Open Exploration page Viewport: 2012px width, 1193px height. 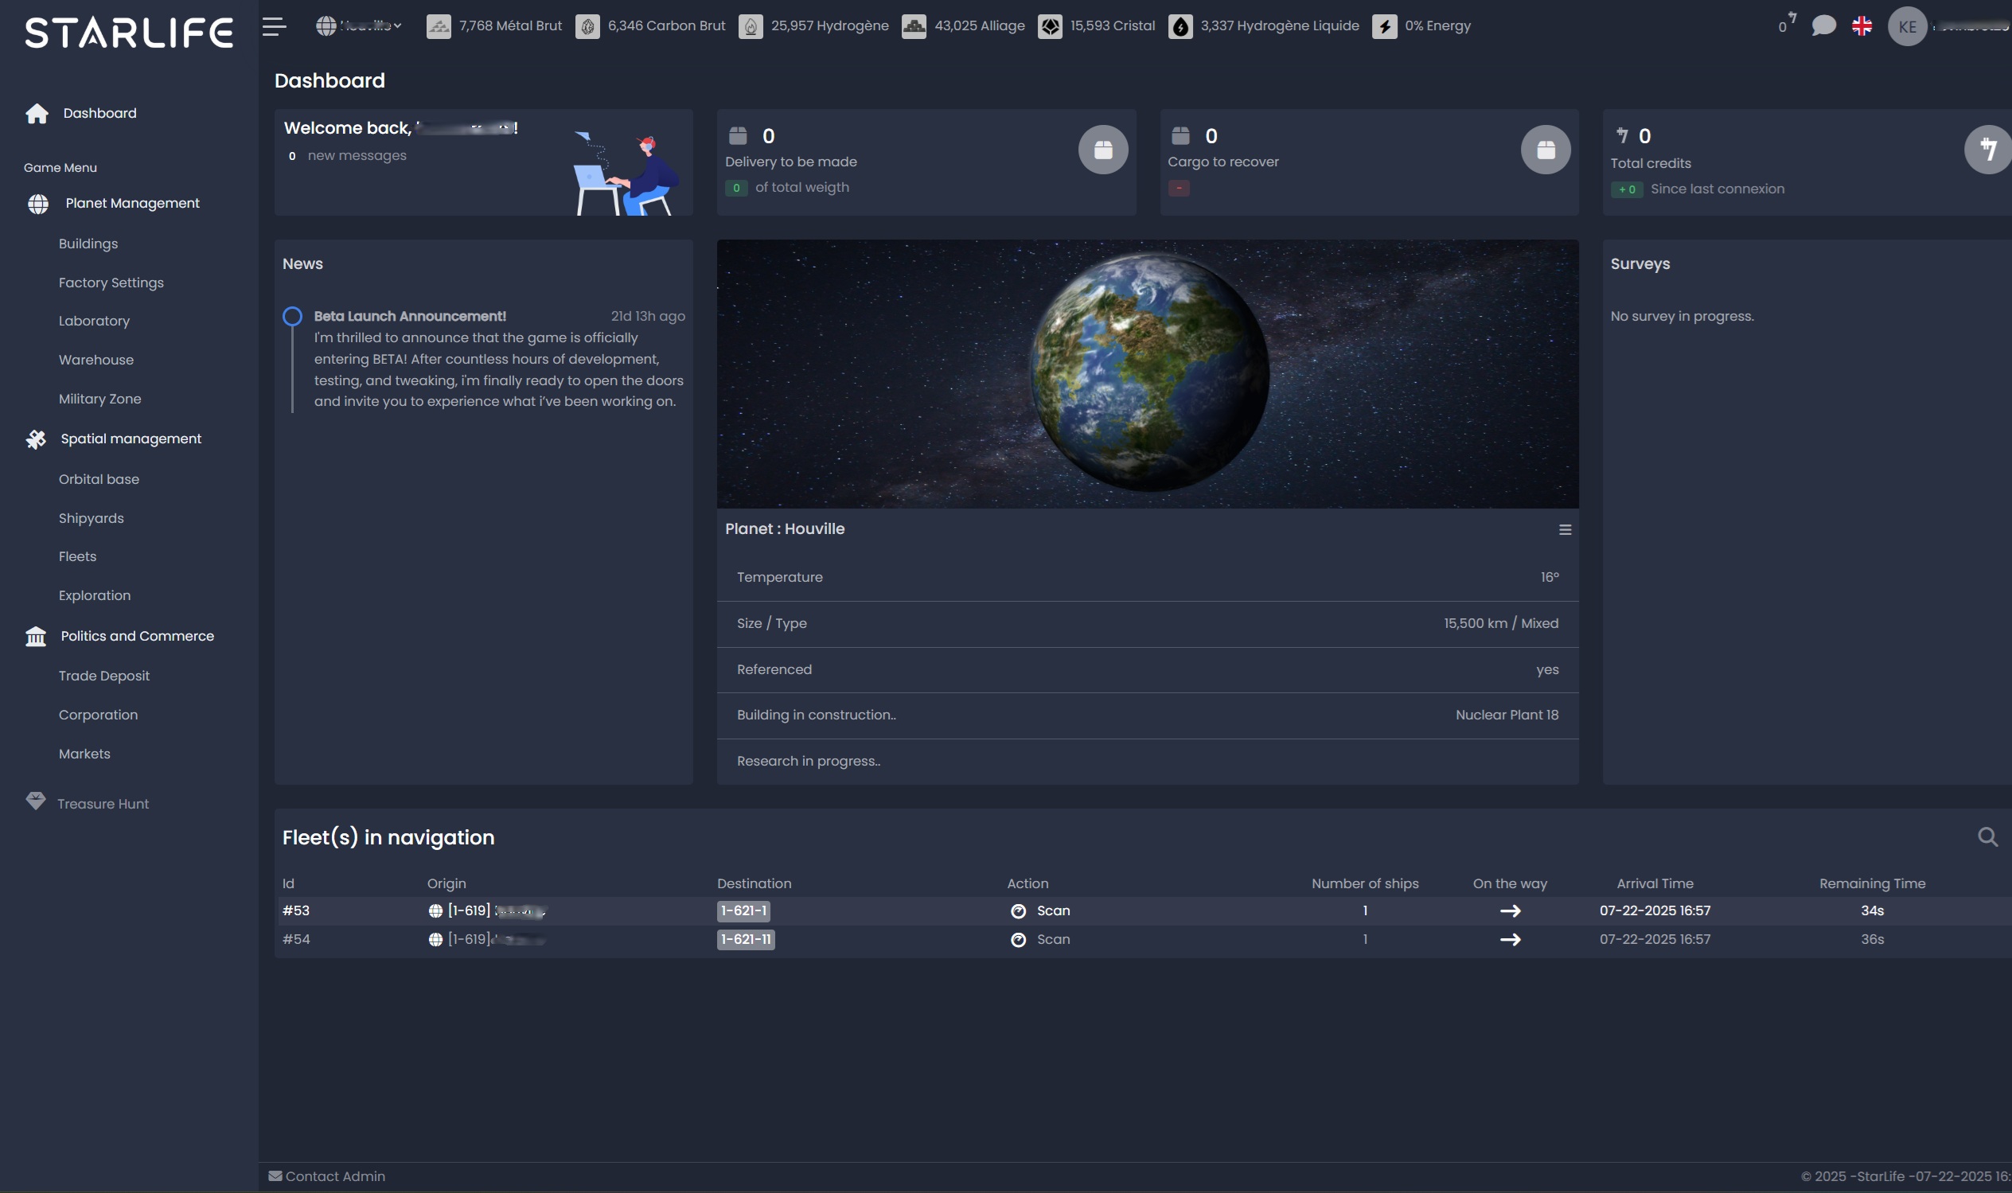[x=94, y=595]
